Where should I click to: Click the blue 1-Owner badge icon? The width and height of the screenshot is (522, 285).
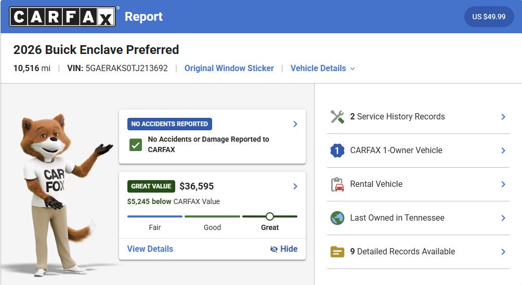tap(337, 151)
